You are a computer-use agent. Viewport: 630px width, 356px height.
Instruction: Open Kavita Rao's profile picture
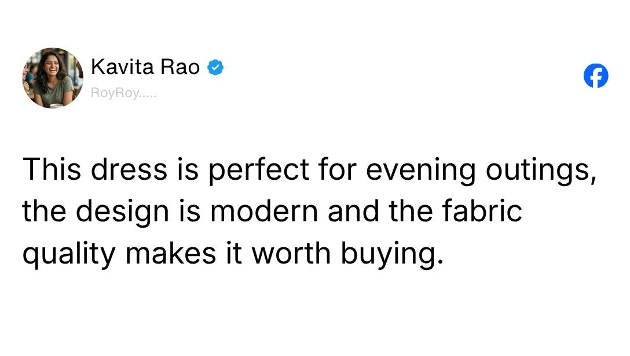pos(53,77)
